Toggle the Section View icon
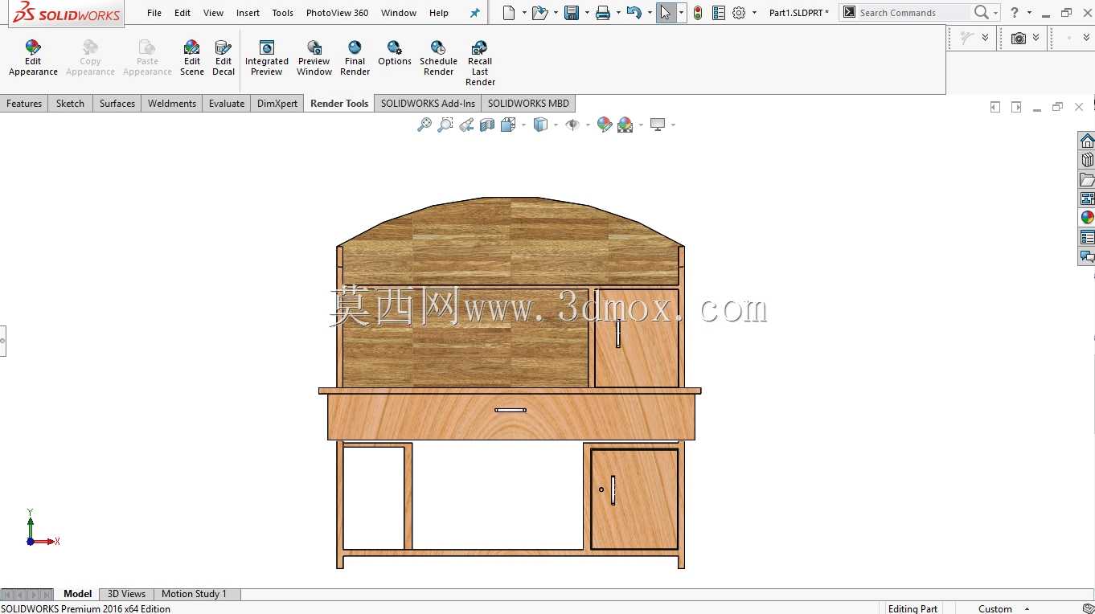 487,125
